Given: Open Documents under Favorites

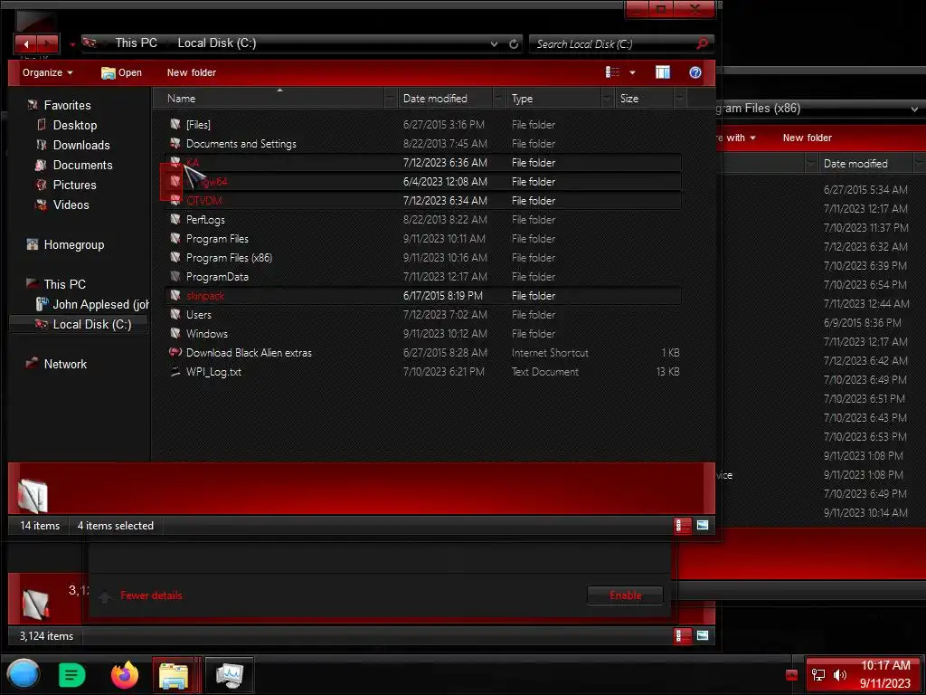Looking at the screenshot, I should pyautogui.click(x=82, y=166).
